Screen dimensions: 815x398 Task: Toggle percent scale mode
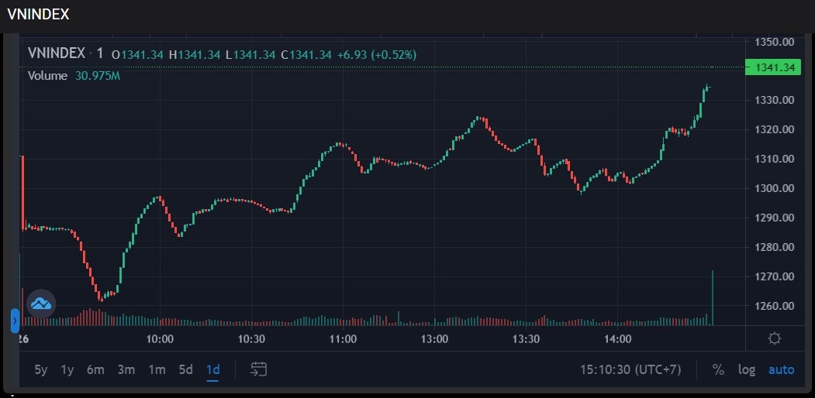click(x=718, y=369)
